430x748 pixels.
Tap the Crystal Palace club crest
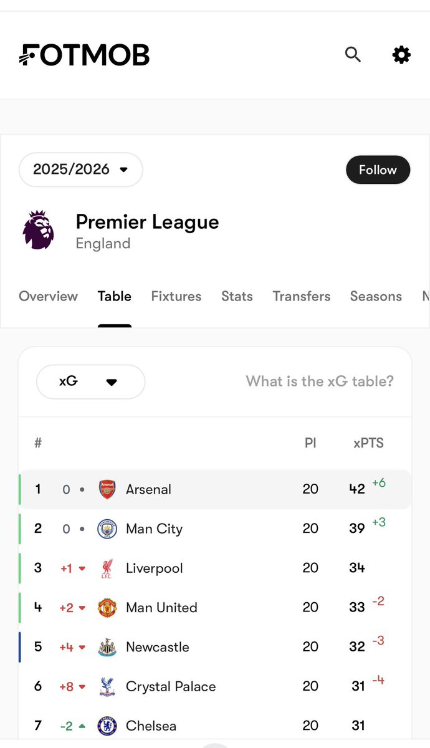click(107, 686)
